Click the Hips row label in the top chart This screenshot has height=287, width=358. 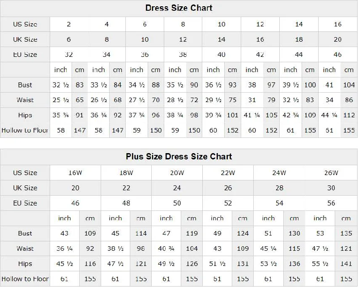(25, 115)
